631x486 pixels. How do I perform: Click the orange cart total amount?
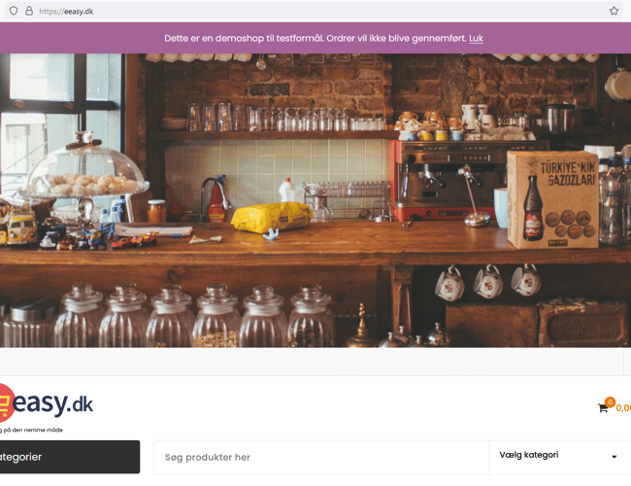[623, 408]
